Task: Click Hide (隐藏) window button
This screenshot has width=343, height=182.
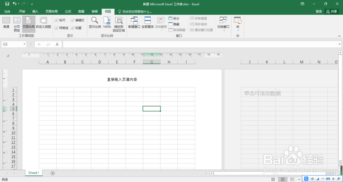Action: (x=174, y=24)
